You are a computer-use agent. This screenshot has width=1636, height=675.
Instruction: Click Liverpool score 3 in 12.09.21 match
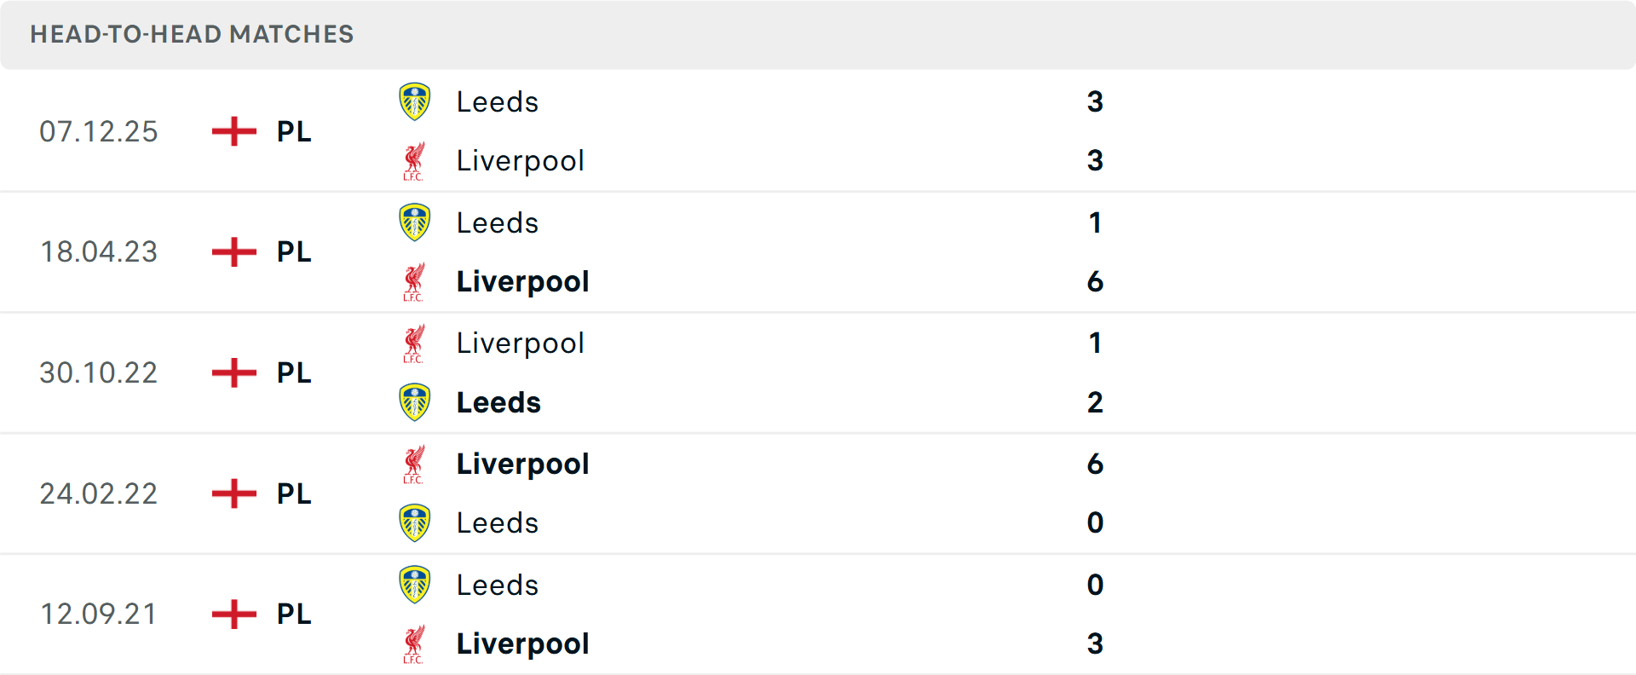click(1095, 644)
